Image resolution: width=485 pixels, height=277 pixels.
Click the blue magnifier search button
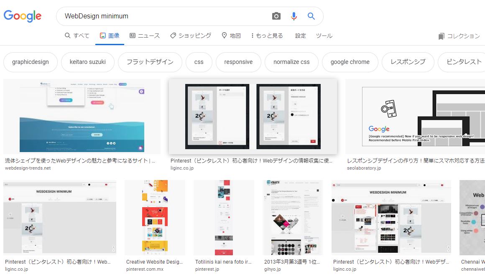coord(311,16)
